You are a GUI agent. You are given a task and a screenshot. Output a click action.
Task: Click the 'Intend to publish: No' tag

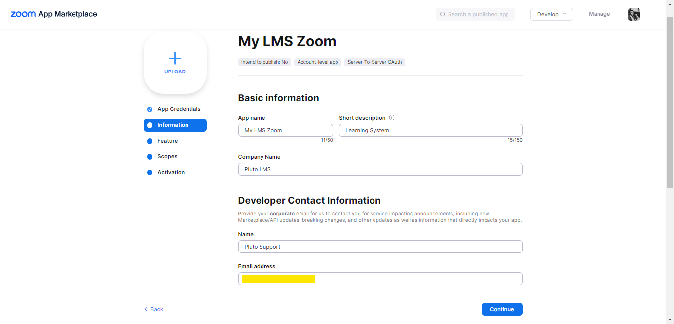pyautogui.click(x=264, y=62)
